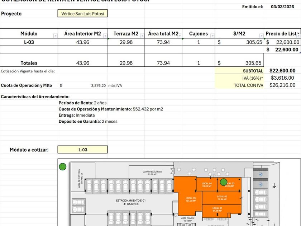The image size is (301, 226).
Task: Select the Totales row label
Action: [x=29, y=63]
